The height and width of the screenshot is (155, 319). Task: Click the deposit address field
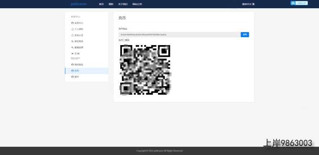pyautogui.click(x=180, y=35)
